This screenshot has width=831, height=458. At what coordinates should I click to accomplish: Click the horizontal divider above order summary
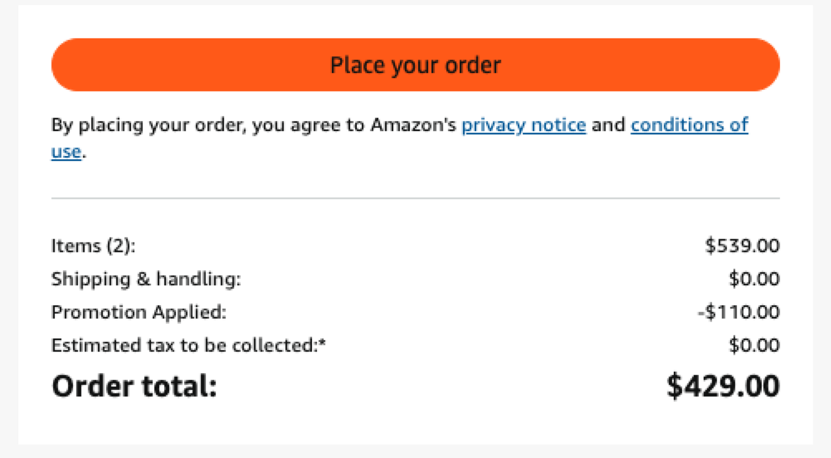(415, 198)
